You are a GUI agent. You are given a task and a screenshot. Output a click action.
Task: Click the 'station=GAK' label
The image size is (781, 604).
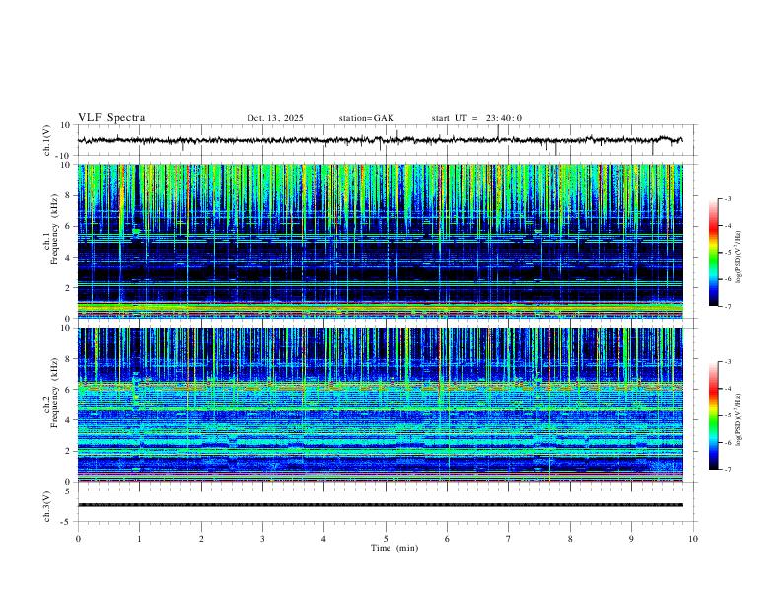click(366, 118)
